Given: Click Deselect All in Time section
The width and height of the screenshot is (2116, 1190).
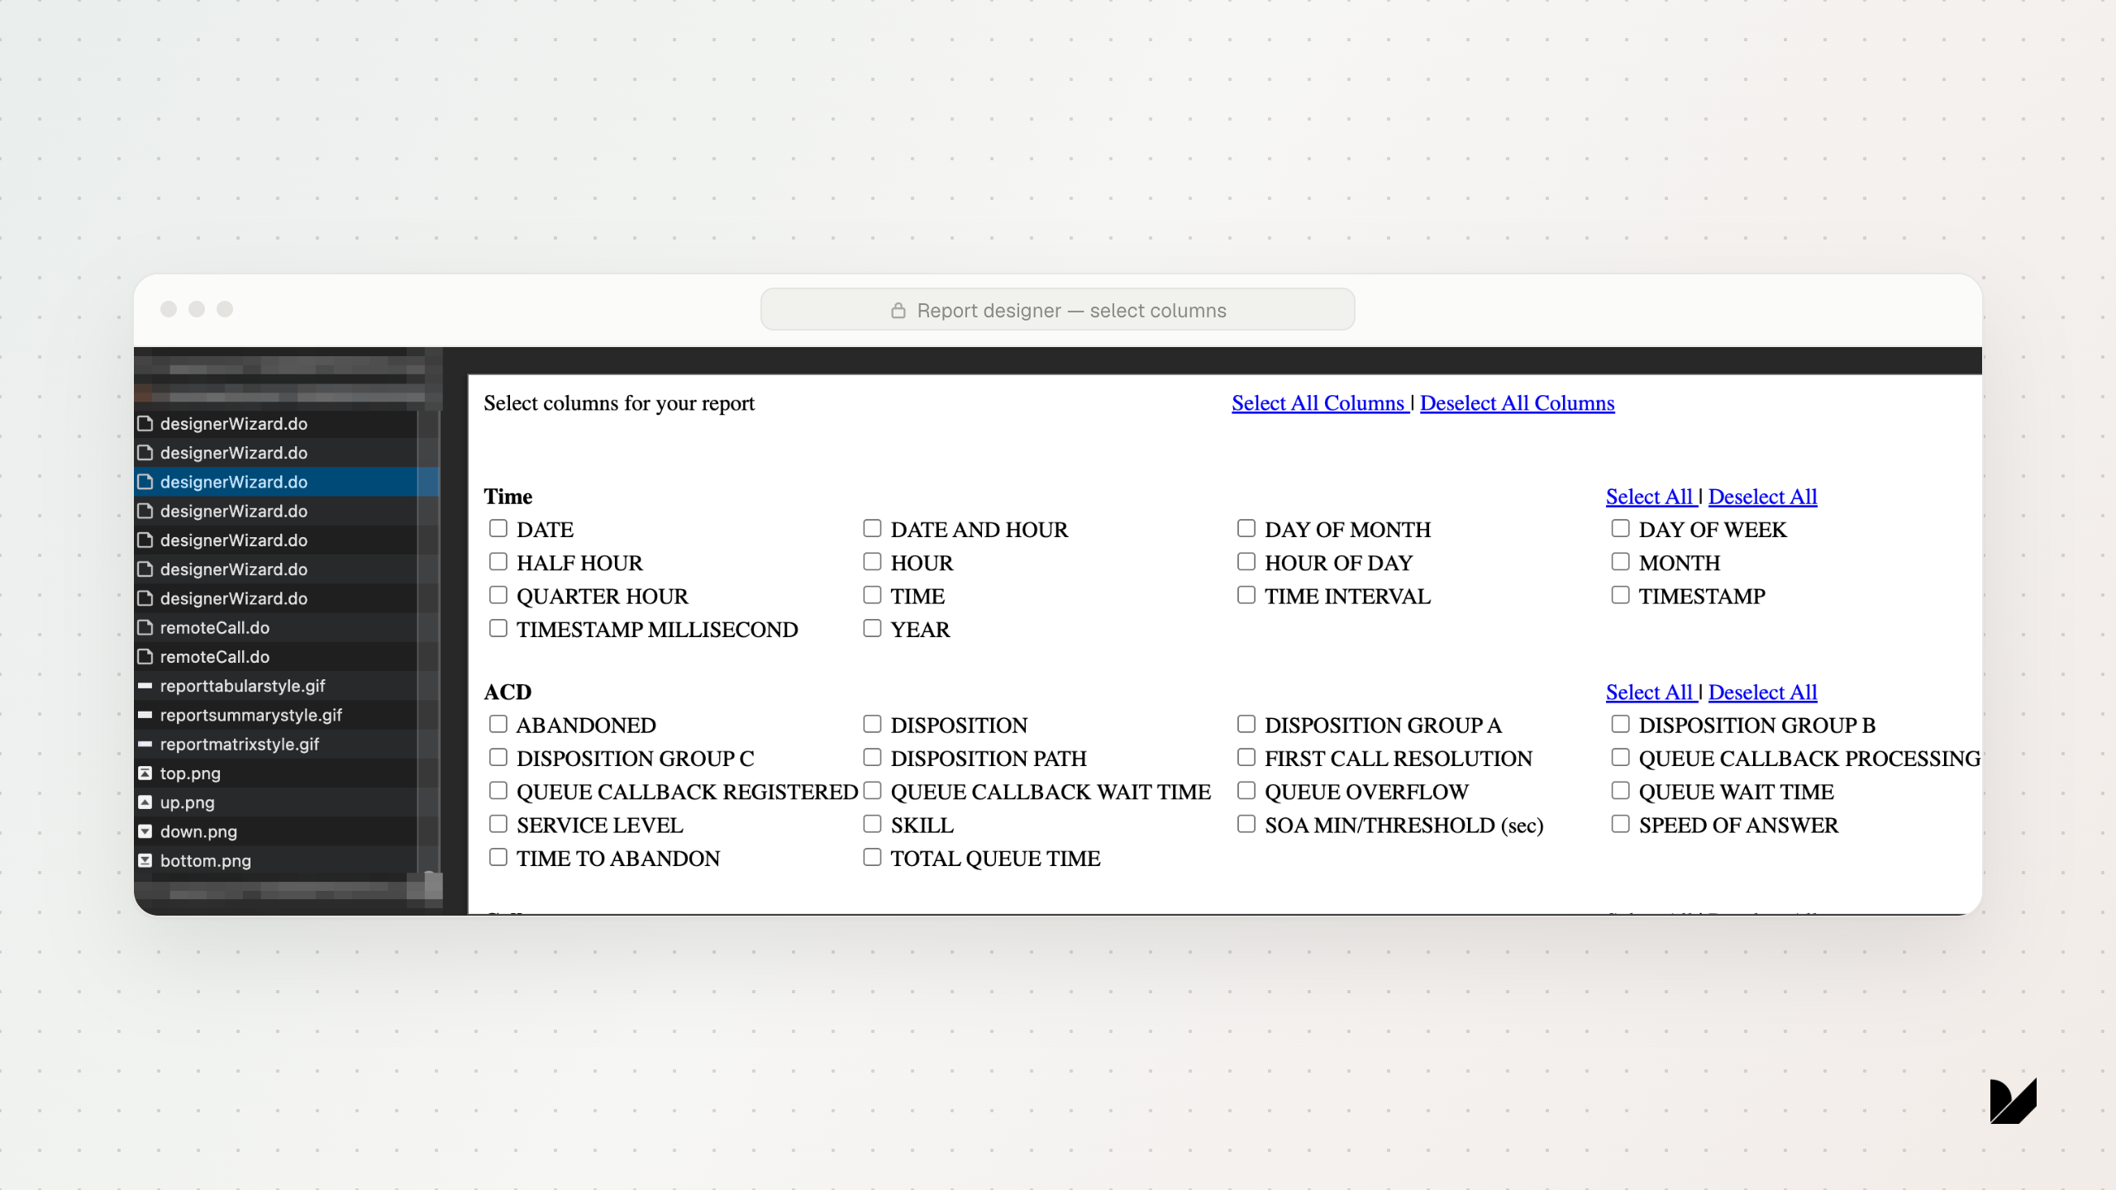Looking at the screenshot, I should [1763, 497].
